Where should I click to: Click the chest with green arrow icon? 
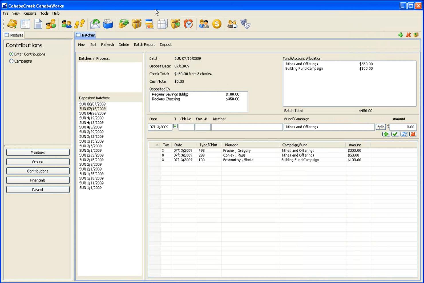point(175,24)
